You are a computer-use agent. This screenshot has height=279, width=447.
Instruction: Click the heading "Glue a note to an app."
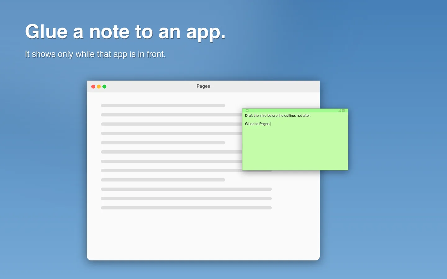pyautogui.click(x=125, y=32)
